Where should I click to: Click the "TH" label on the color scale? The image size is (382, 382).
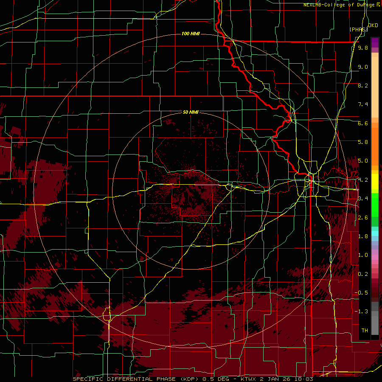tap(365, 331)
